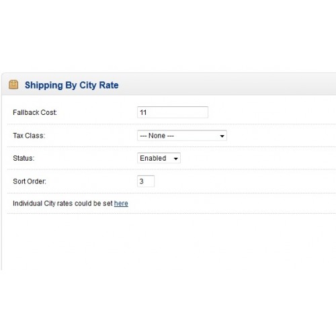Focus the Sort Order input field
336x336 pixels.
pyautogui.click(x=146, y=181)
